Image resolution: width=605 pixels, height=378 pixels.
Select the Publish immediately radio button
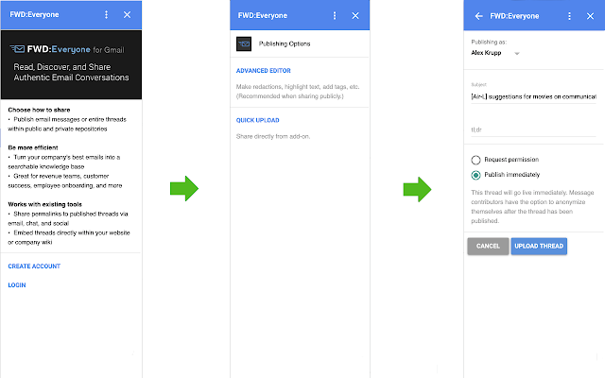[475, 175]
